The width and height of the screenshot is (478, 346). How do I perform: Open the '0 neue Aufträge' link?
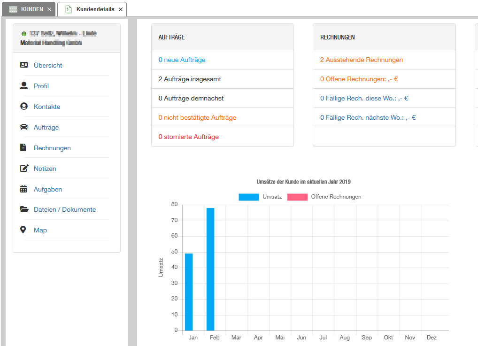point(182,60)
